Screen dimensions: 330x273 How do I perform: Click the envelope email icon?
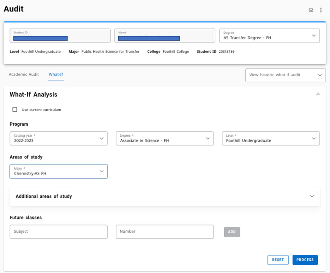311,10
